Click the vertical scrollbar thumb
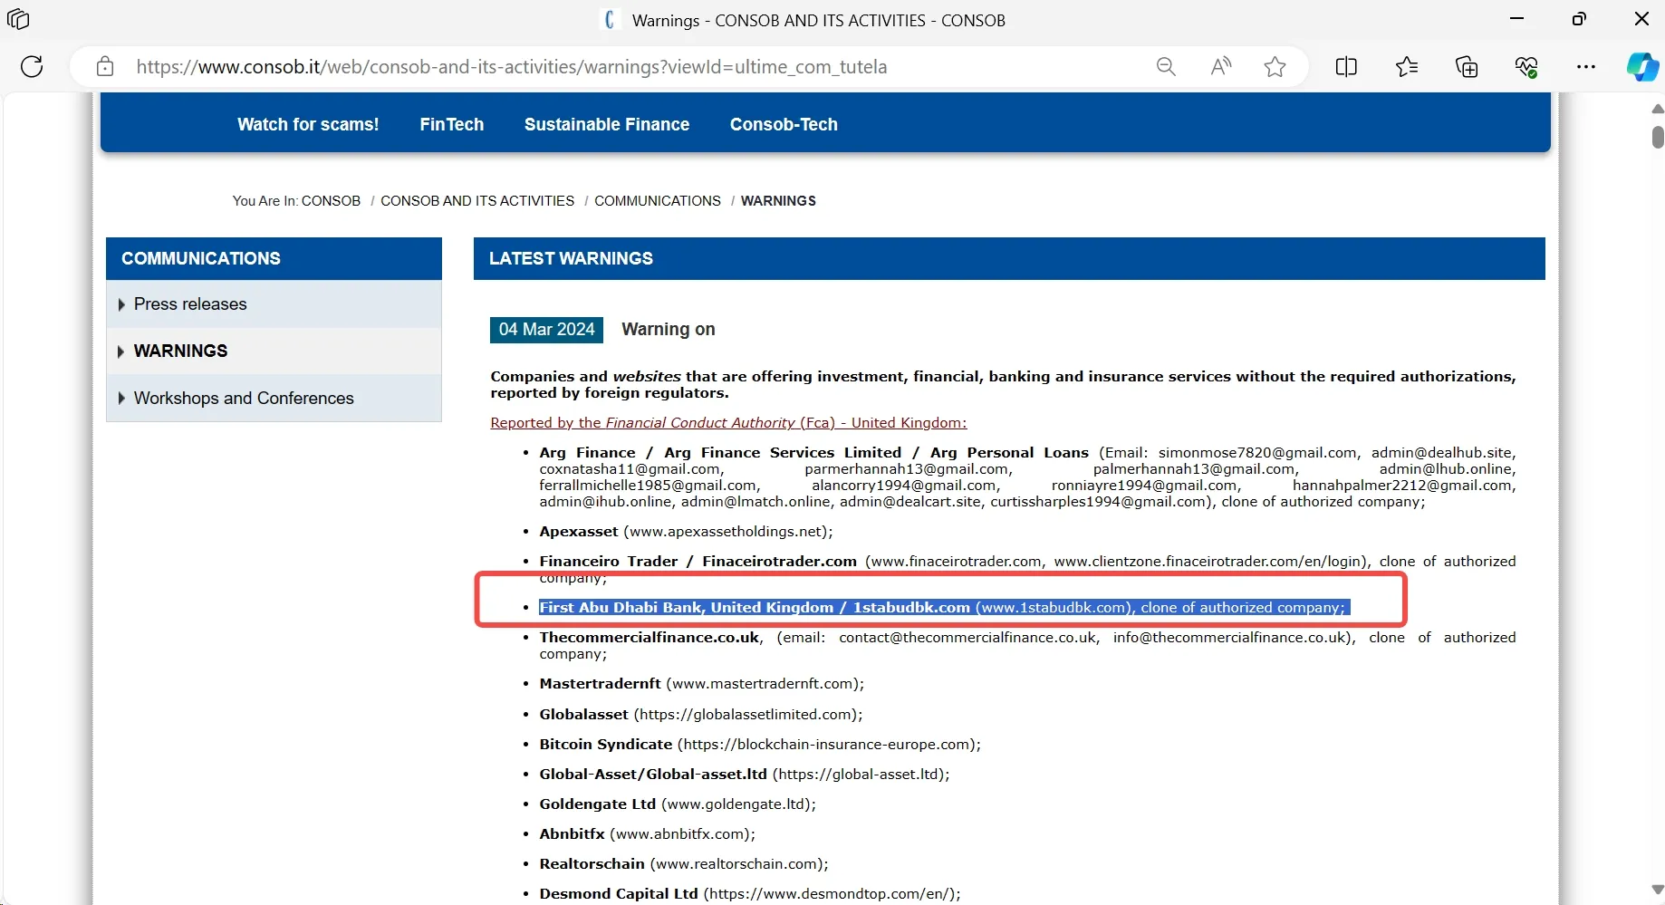This screenshot has height=905, width=1665. (1658, 137)
